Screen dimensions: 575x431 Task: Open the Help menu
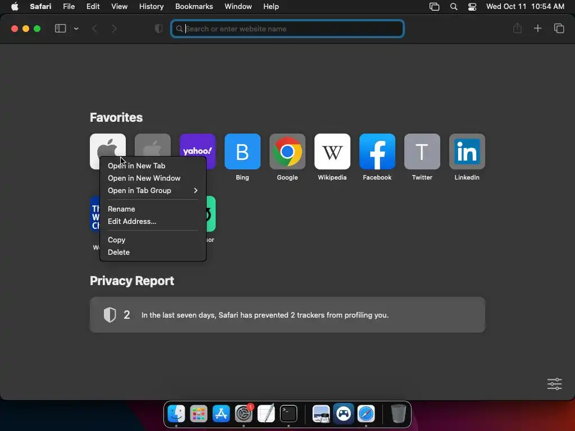[x=271, y=6]
